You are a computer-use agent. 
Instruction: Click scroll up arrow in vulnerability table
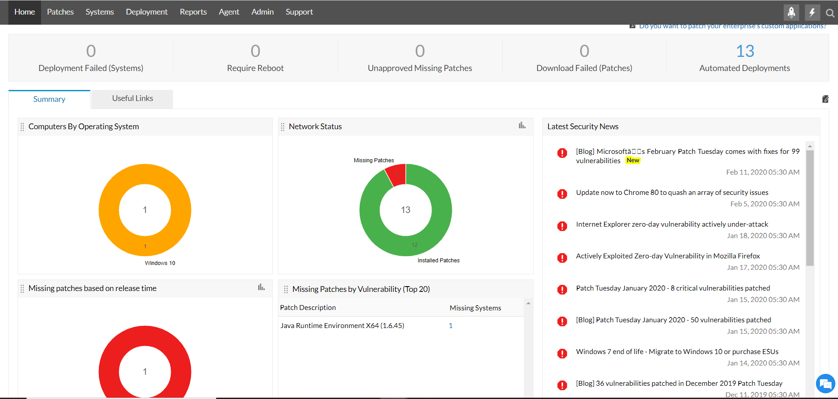coord(528,303)
